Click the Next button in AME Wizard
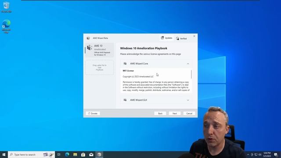 pos(175,113)
